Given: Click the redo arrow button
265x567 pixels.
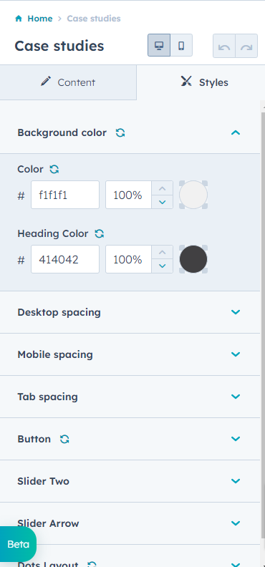Looking at the screenshot, I should coord(246,46).
